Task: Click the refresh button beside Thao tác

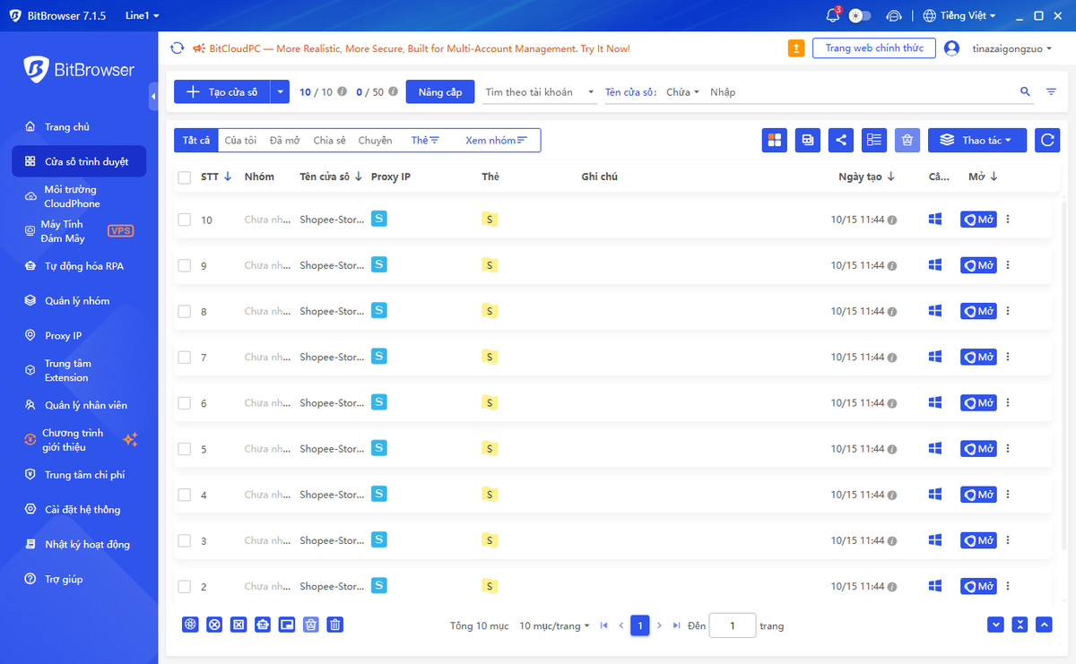Action: [x=1047, y=140]
